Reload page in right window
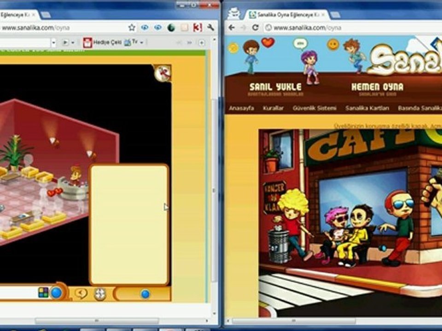Viewport: 442px width, 331px height. (256, 28)
